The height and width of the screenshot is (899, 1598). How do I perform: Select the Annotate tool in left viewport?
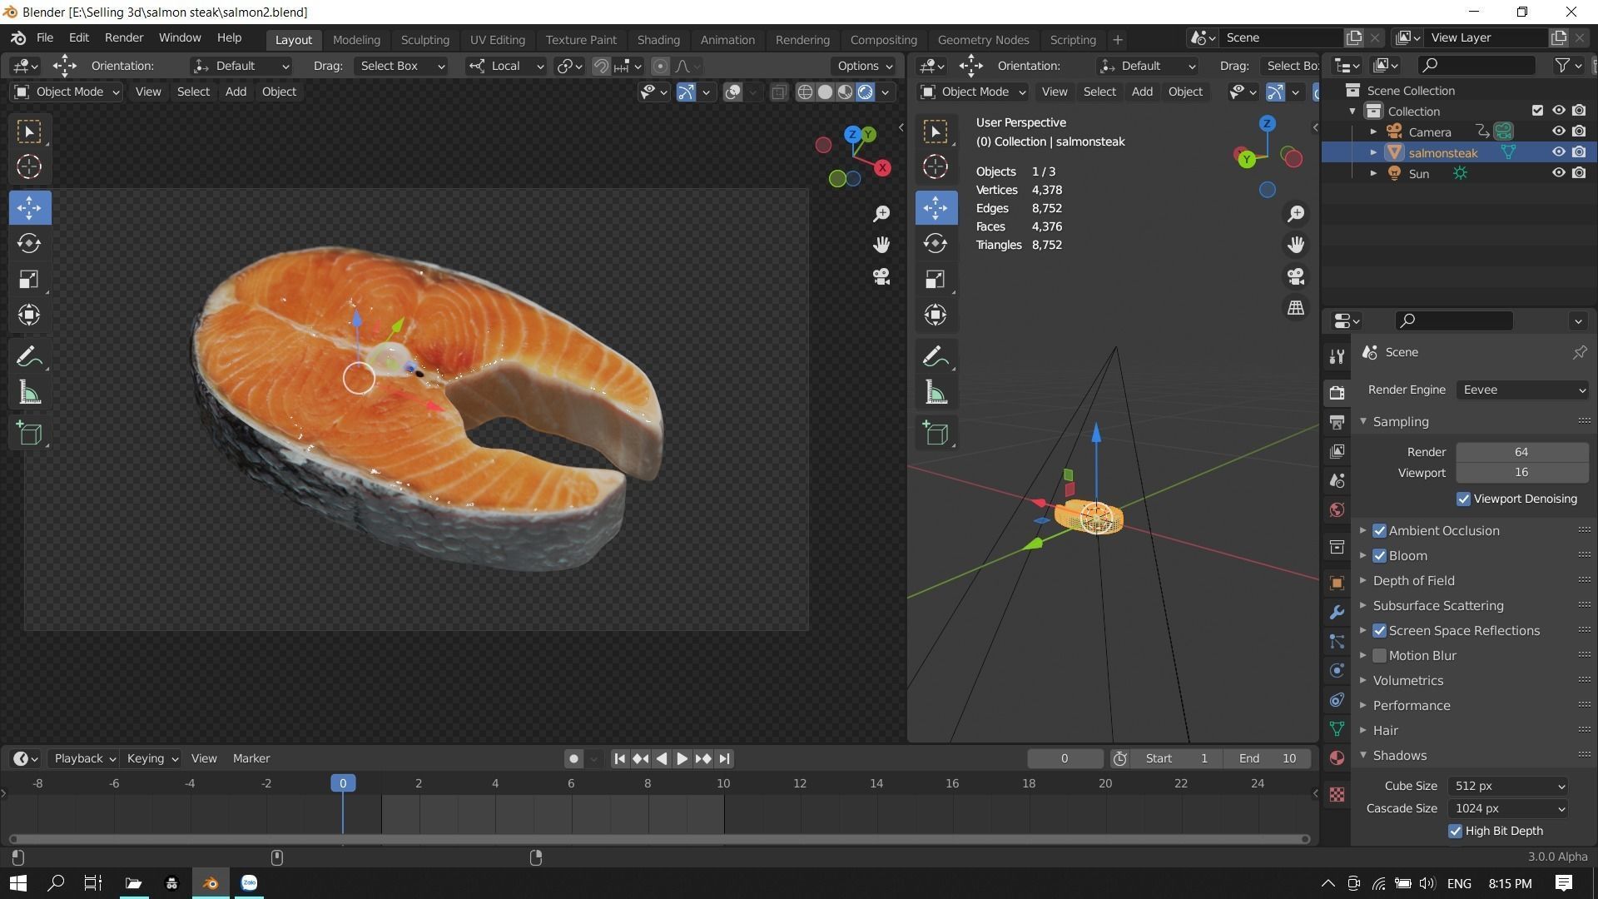click(29, 358)
